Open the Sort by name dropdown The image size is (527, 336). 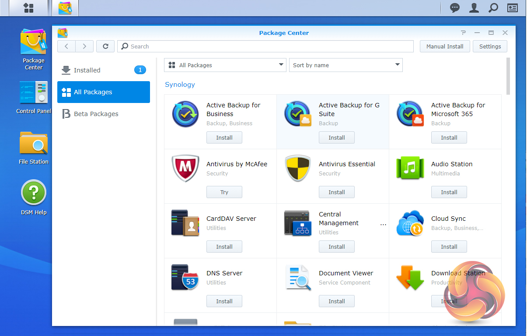346,65
